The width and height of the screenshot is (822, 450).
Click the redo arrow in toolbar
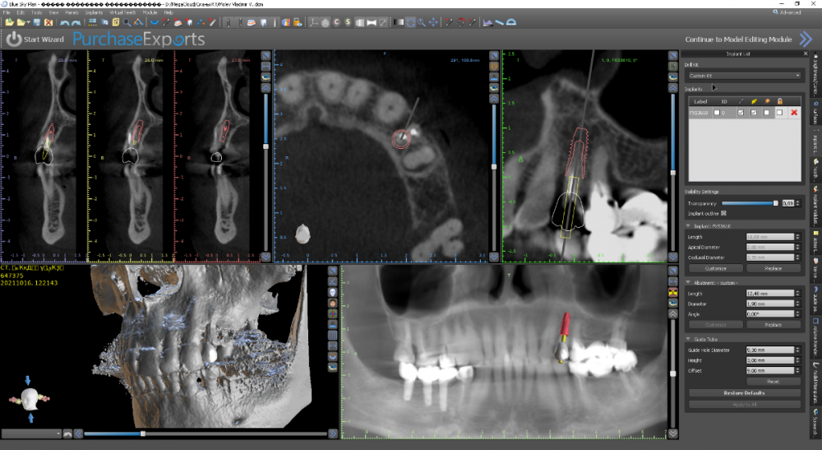pos(76,22)
